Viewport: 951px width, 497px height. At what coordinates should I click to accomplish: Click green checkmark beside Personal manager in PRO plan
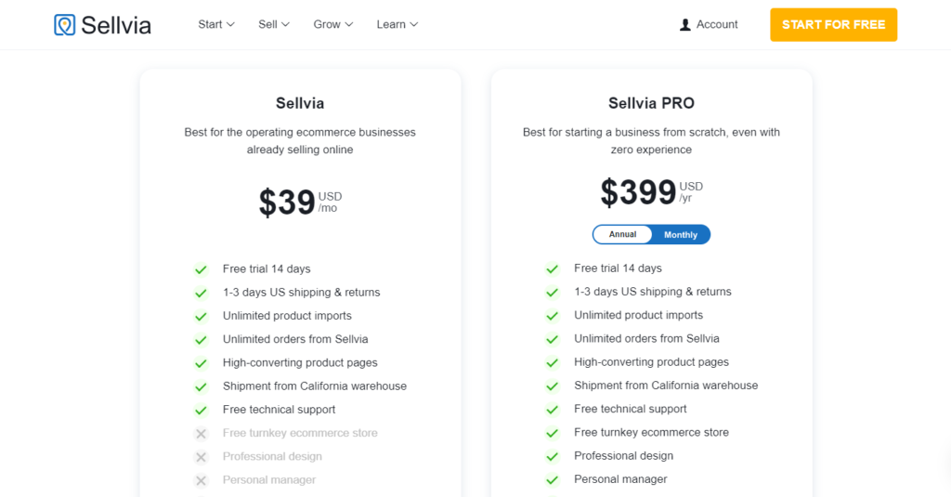pyautogui.click(x=552, y=480)
